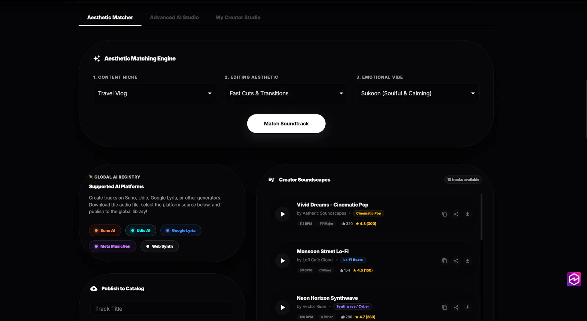Open the Editing Aesthetic dropdown

tap(286, 94)
